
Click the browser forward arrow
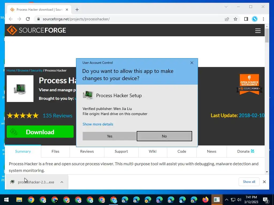click(x=19, y=19)
